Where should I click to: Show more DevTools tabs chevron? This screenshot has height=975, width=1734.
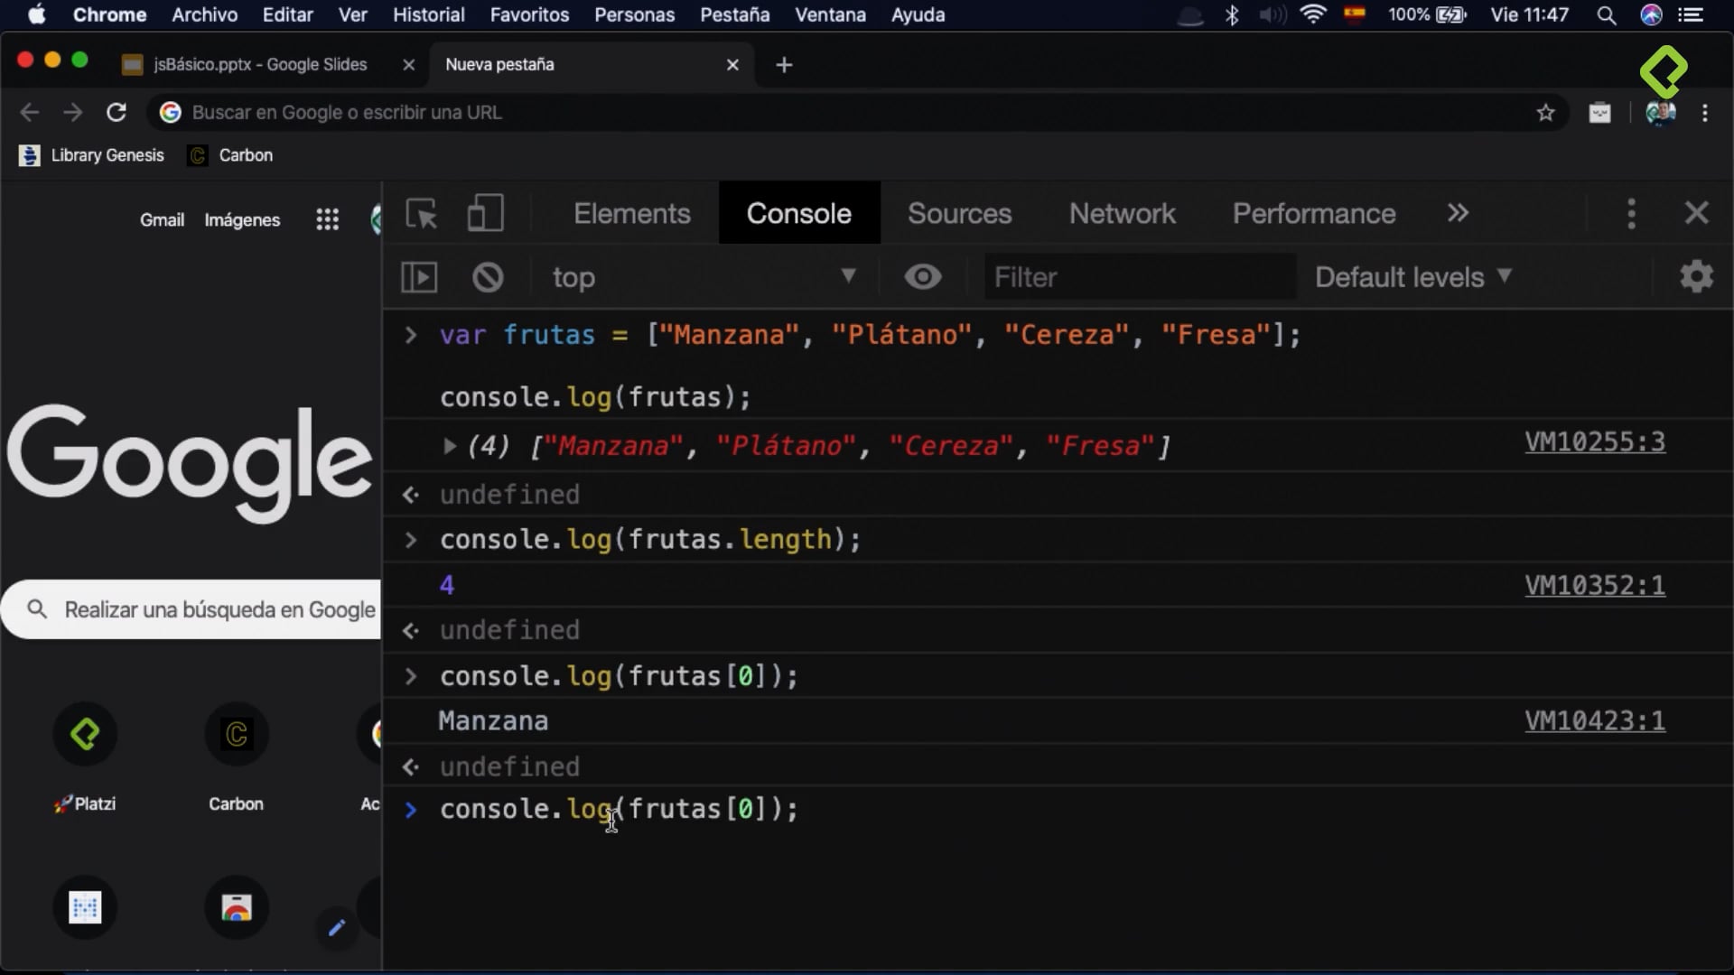coord(1458,214)
